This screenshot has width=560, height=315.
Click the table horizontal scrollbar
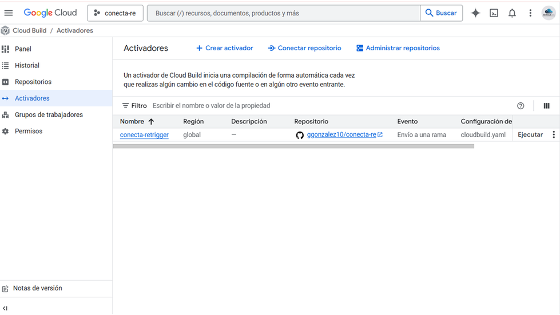point(293,146)
